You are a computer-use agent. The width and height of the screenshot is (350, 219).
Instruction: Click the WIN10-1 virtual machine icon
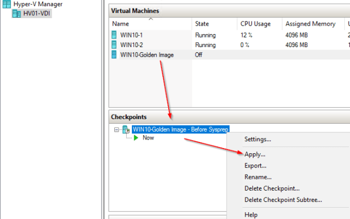click(114, 35)
